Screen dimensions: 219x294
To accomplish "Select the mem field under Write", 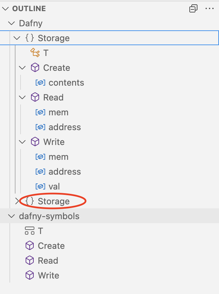I will 59,156.
